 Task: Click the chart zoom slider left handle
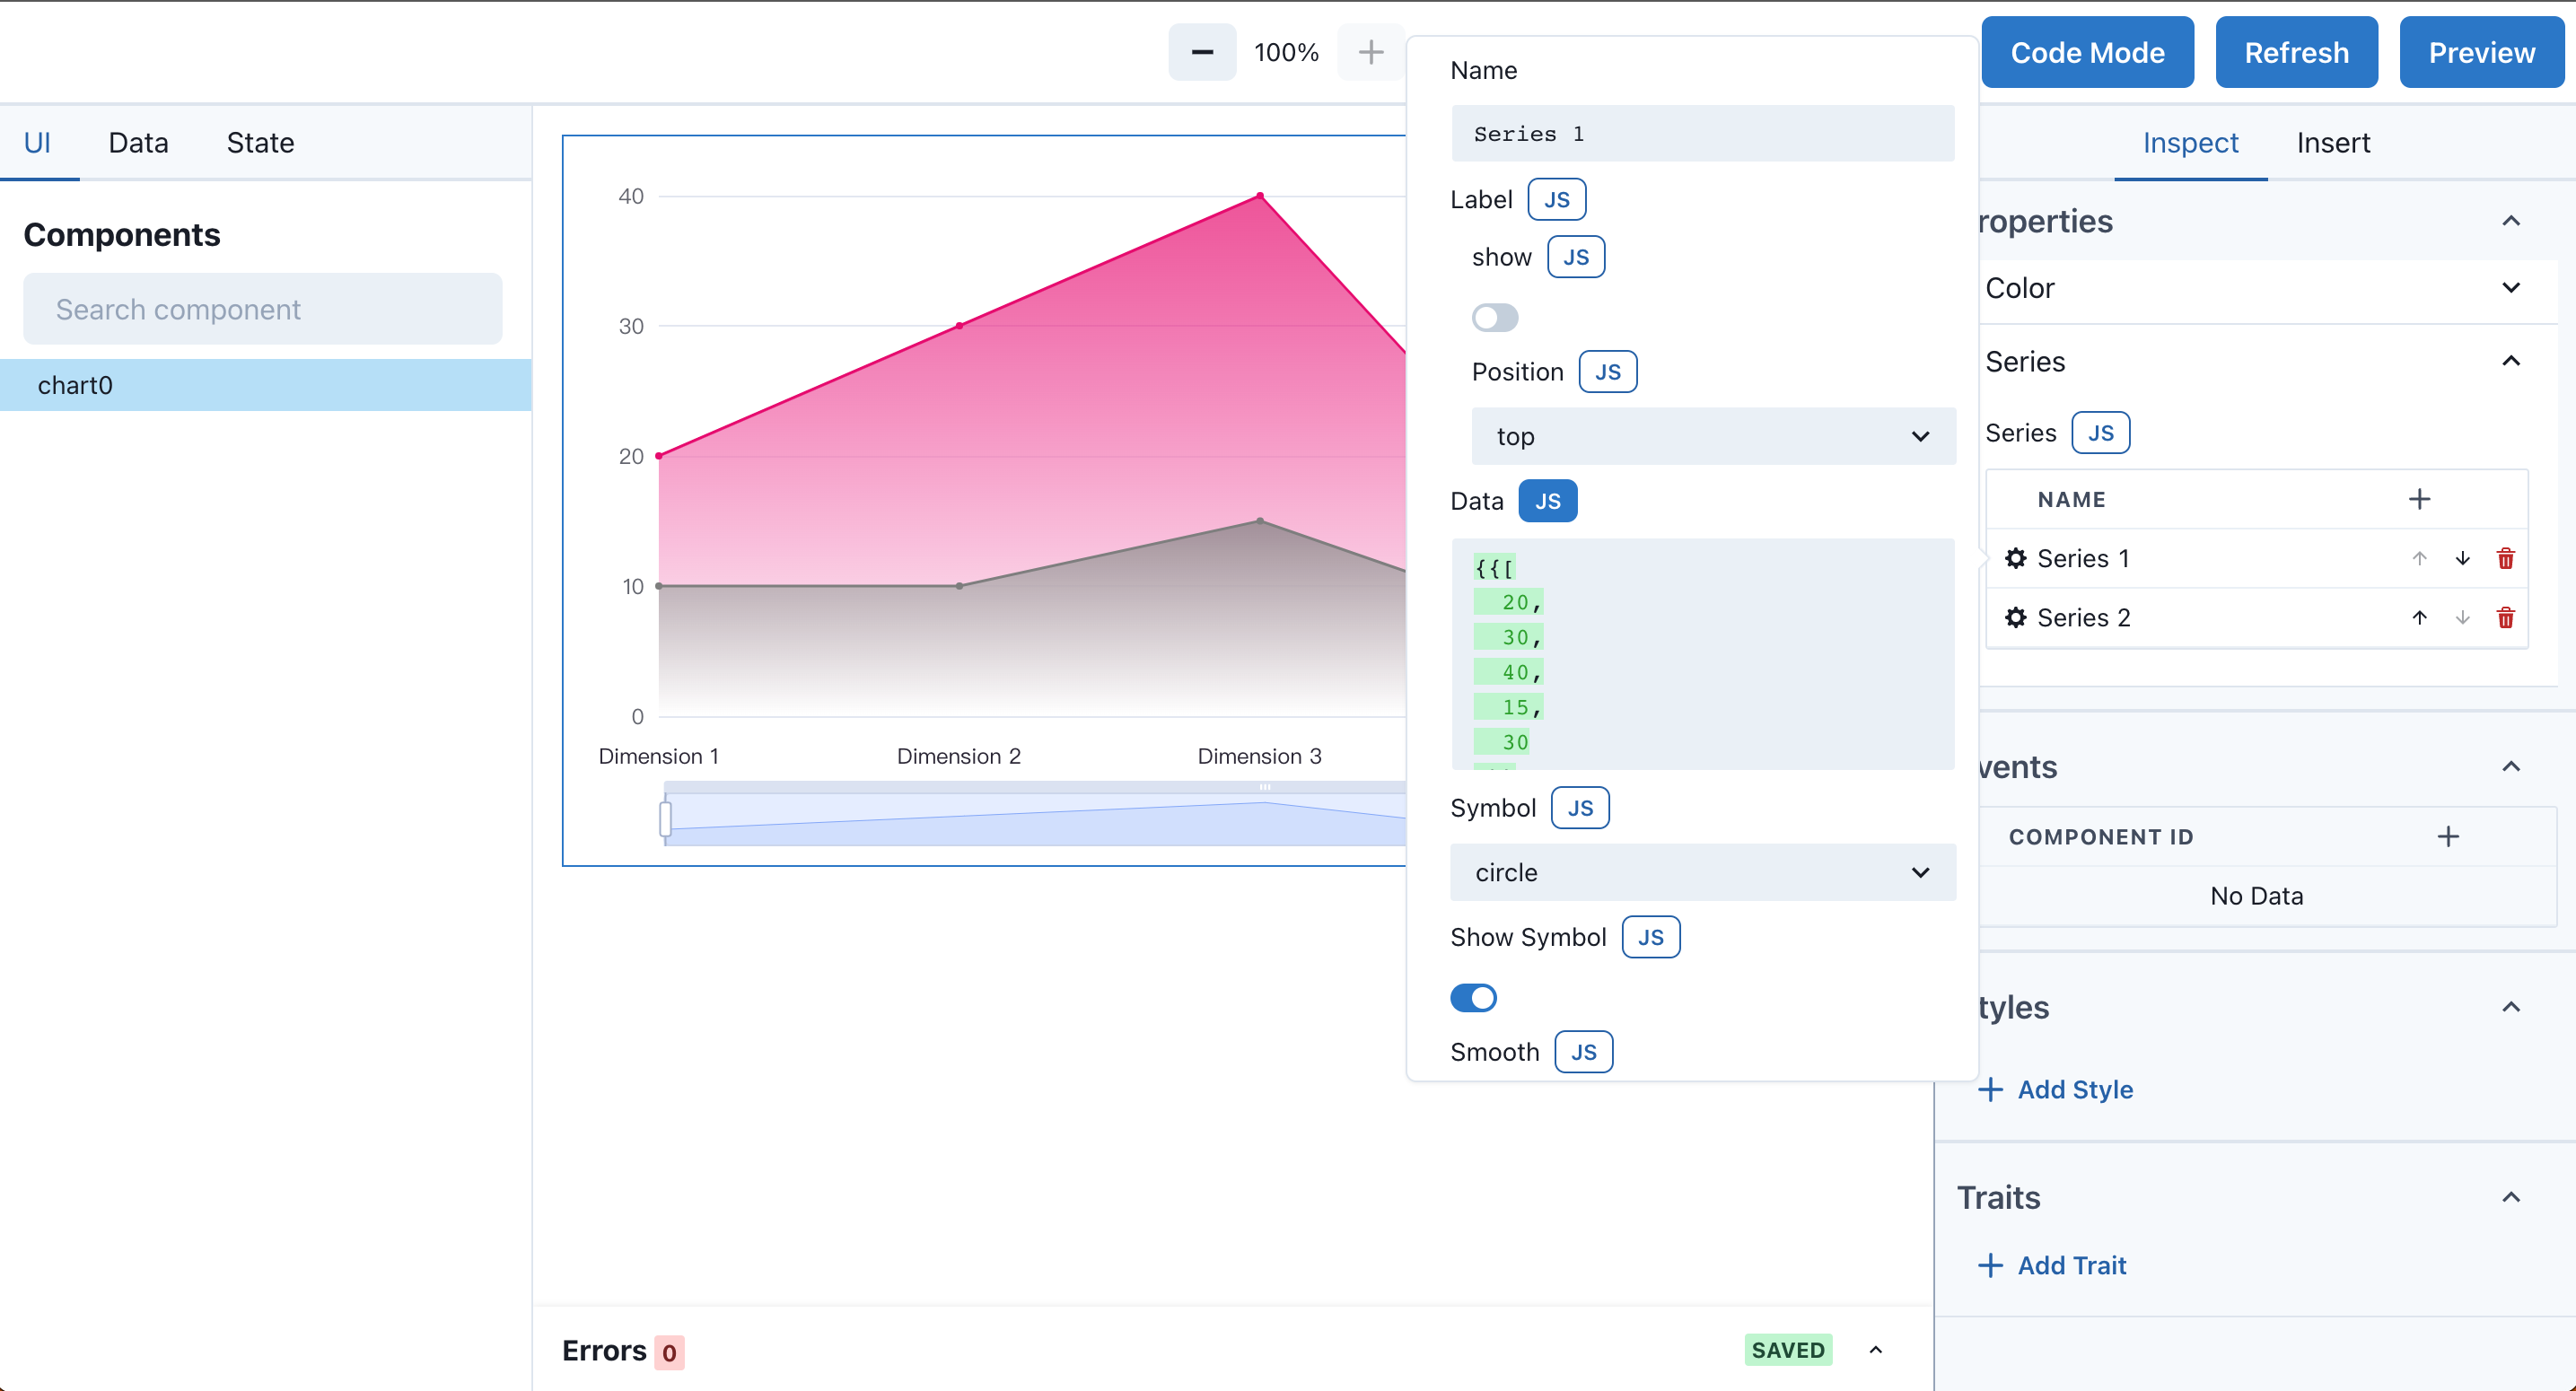(665, 817)
